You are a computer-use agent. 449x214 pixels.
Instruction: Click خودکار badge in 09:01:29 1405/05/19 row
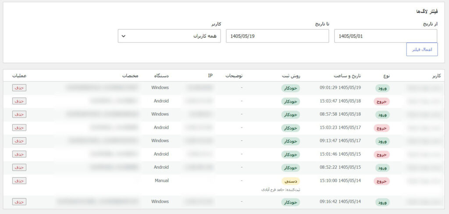coord(290,88)
